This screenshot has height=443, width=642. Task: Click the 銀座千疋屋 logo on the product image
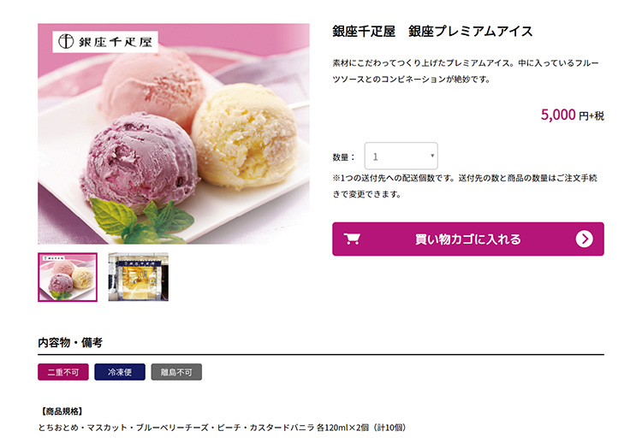pos(105,41)
